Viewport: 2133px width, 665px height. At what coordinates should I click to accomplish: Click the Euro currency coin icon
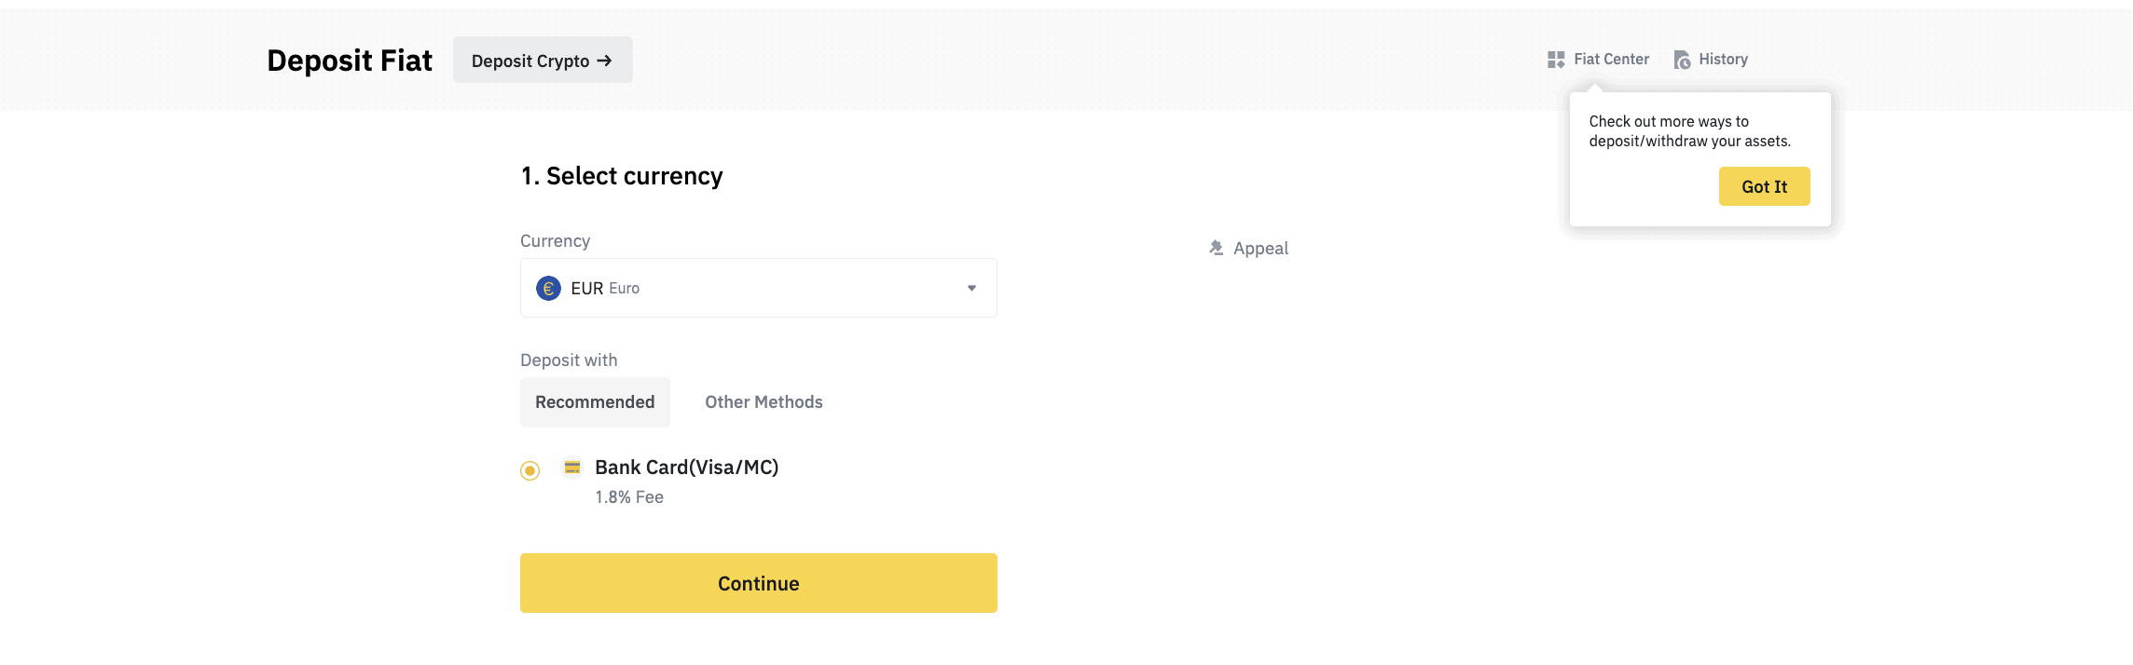pos(548,289)
